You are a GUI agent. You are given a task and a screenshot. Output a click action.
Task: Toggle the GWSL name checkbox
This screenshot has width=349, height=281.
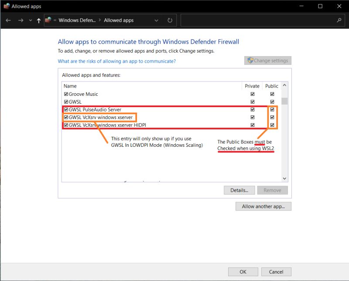[66, 102]
